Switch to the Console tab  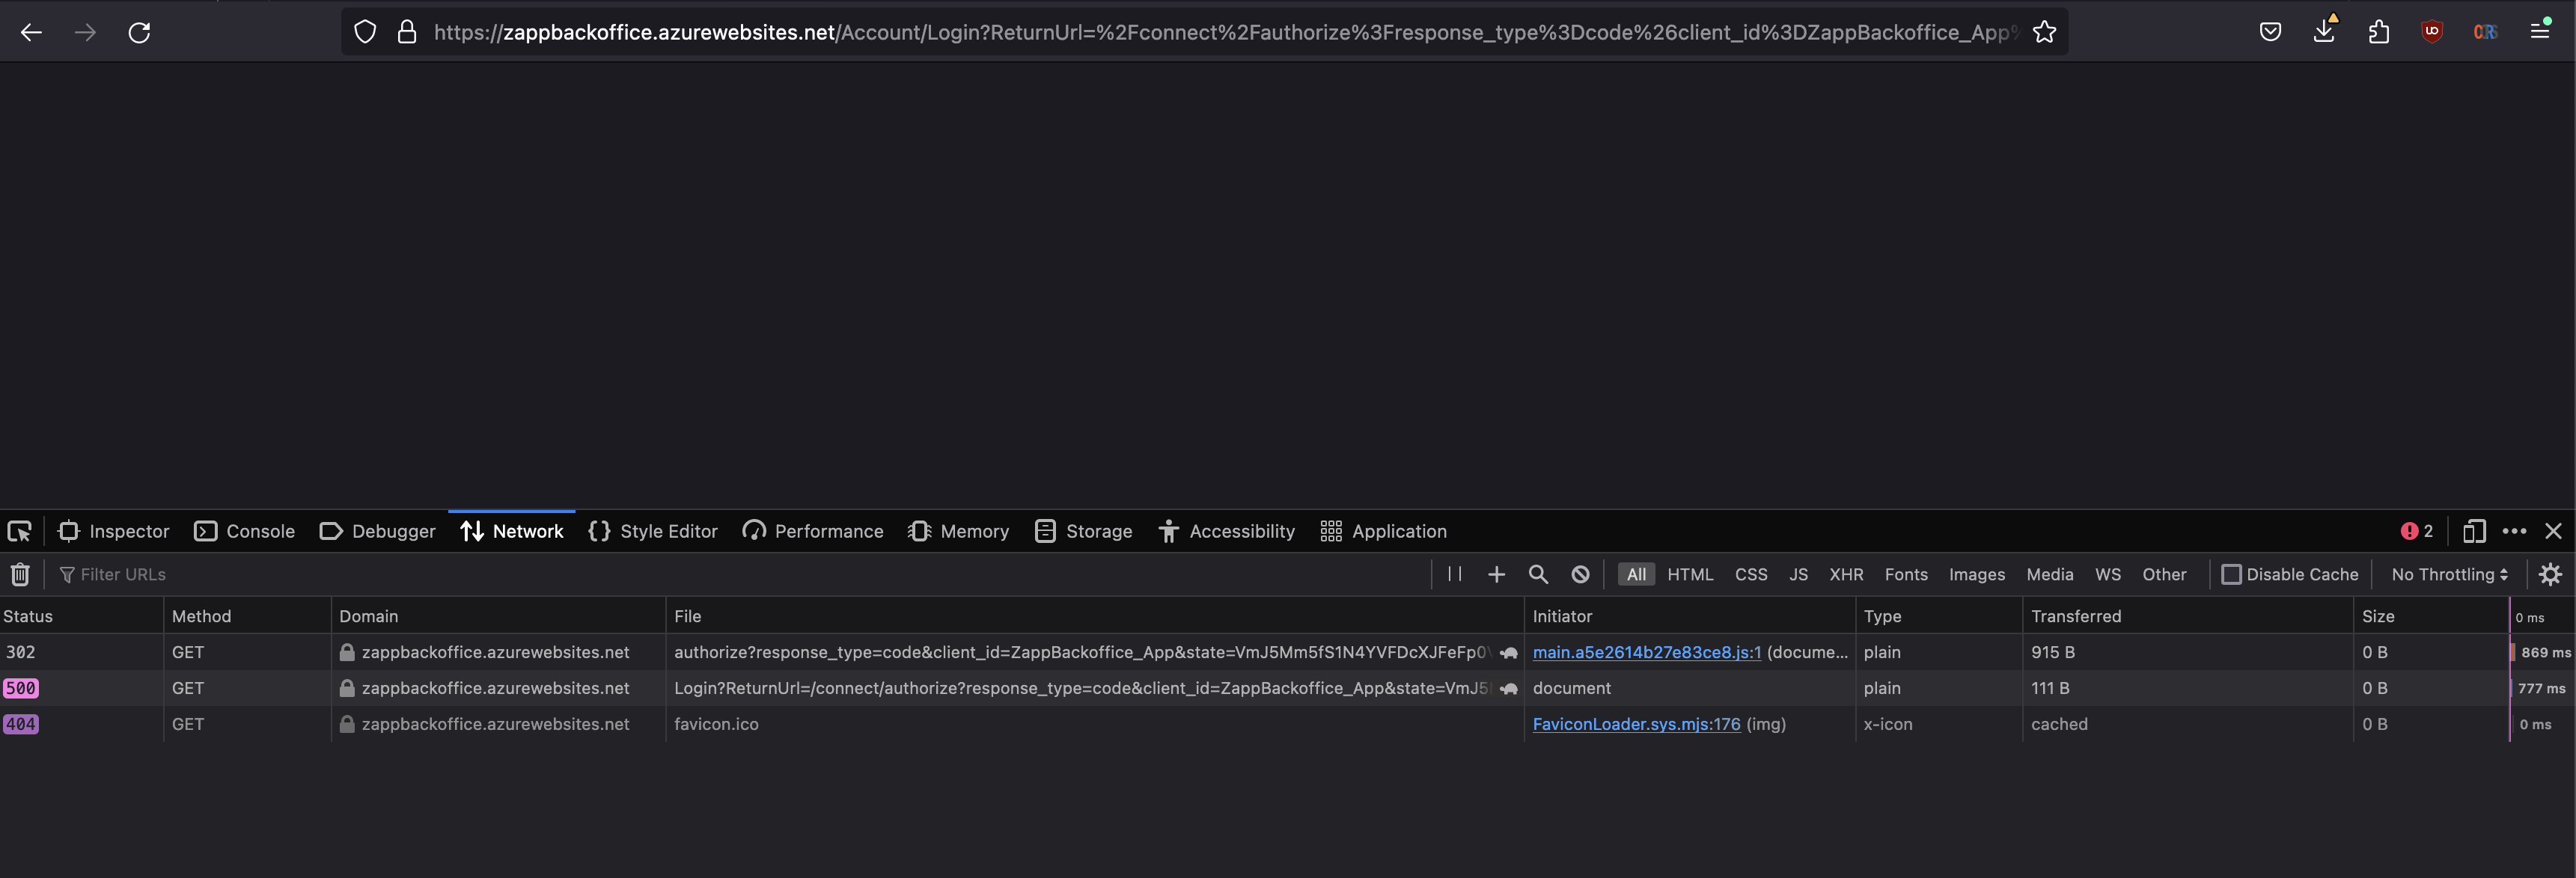pyautogui.click(x=260, y=530)
